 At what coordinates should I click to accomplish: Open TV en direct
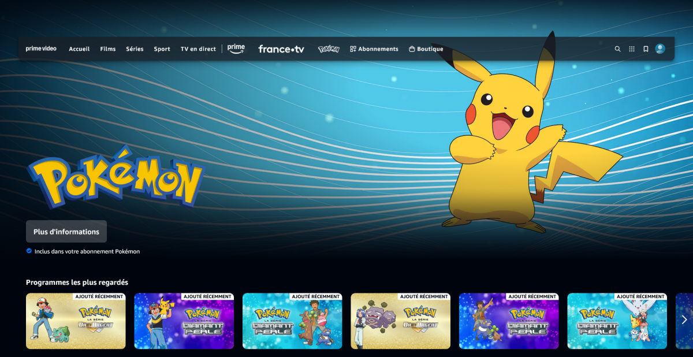[198, 49]
